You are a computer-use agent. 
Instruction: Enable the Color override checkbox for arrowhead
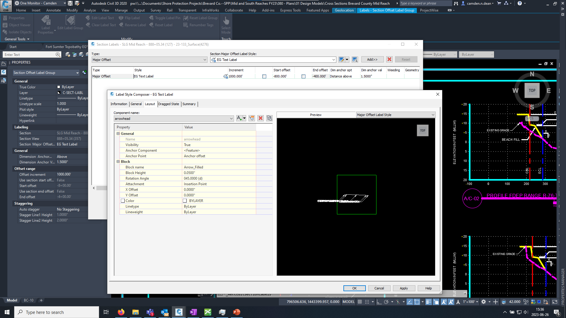point(123,201)
